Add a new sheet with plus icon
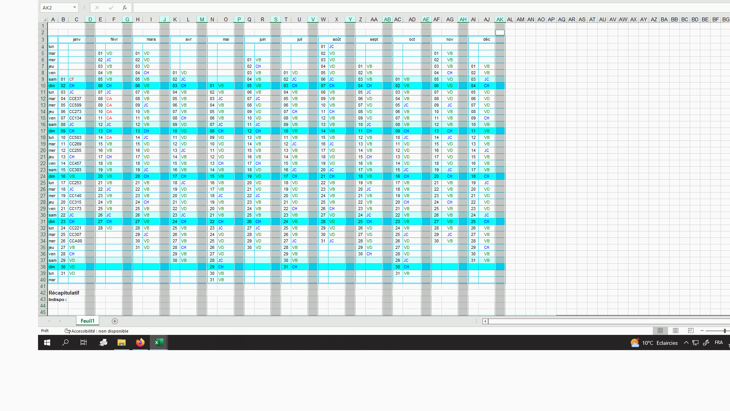Image resolution: width=730 pixels, height=411 pixels. point(115,321)
